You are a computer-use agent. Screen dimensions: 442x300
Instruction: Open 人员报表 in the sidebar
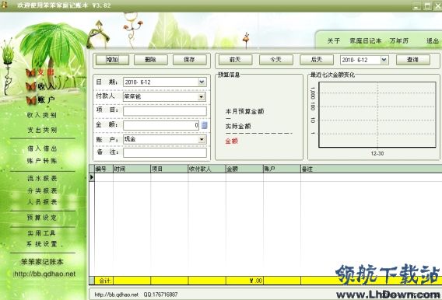click(x=42, y=202)
